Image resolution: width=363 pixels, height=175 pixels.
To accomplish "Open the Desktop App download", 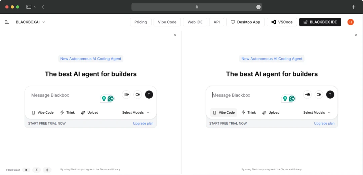I will point(245,22).
